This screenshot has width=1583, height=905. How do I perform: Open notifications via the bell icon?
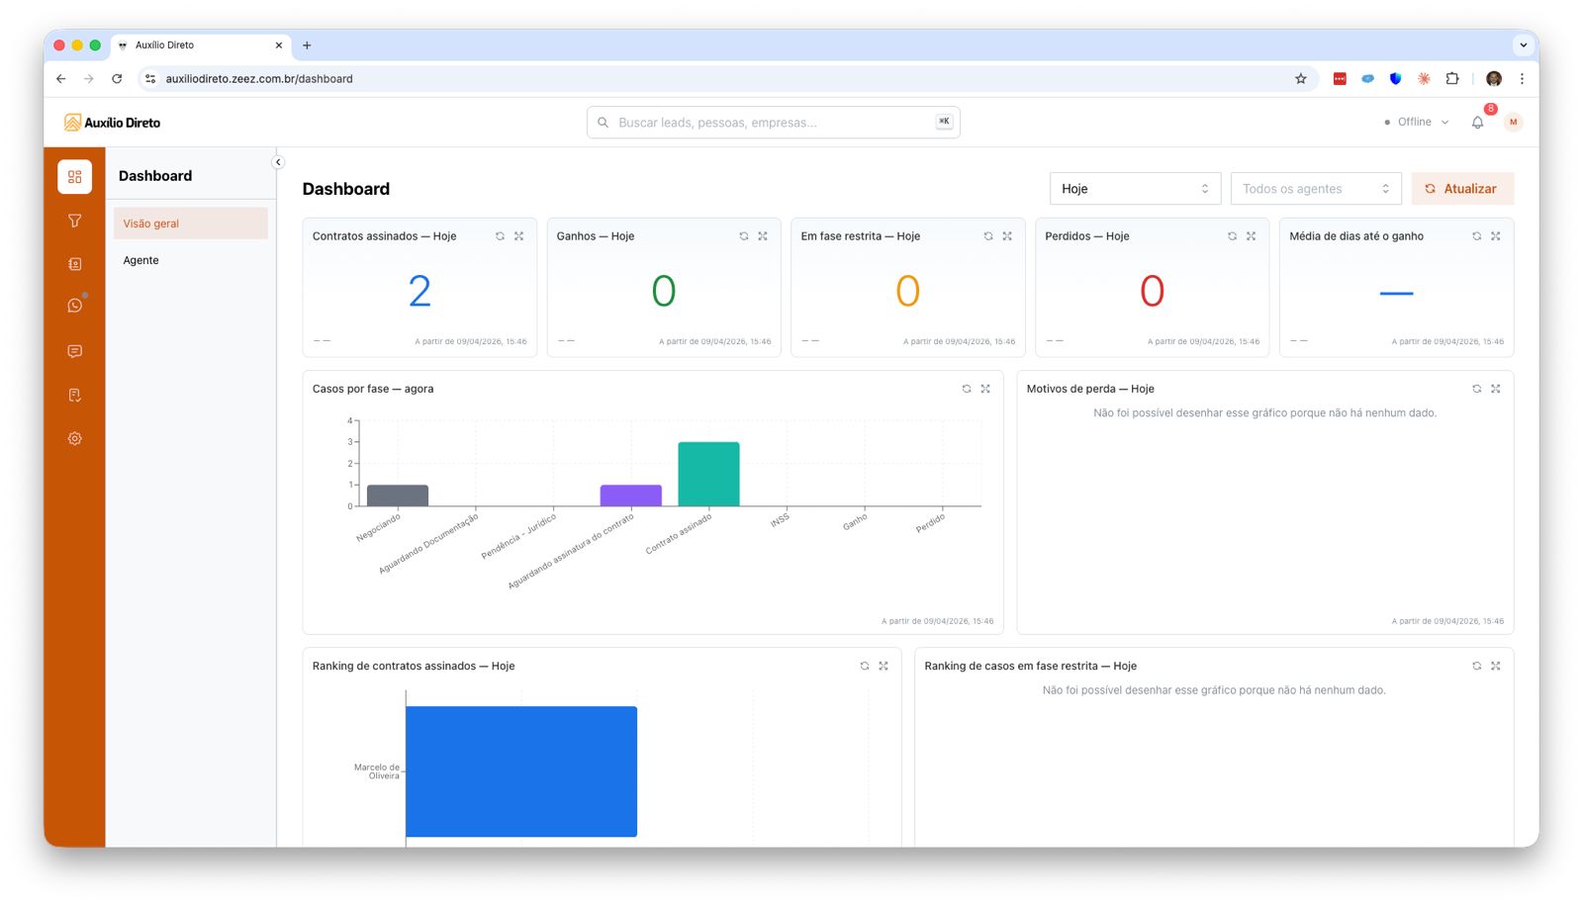click(1476, 122)
